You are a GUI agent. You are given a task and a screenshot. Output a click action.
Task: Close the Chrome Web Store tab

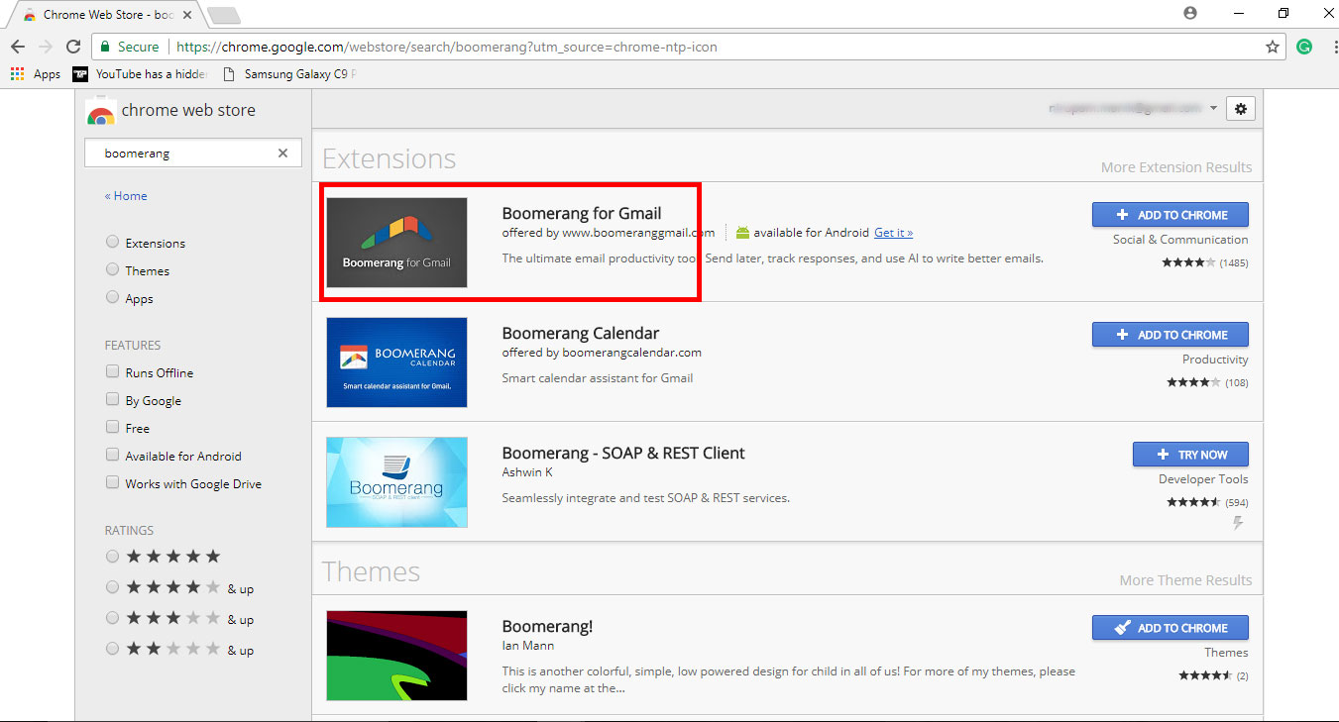point(185,15)
